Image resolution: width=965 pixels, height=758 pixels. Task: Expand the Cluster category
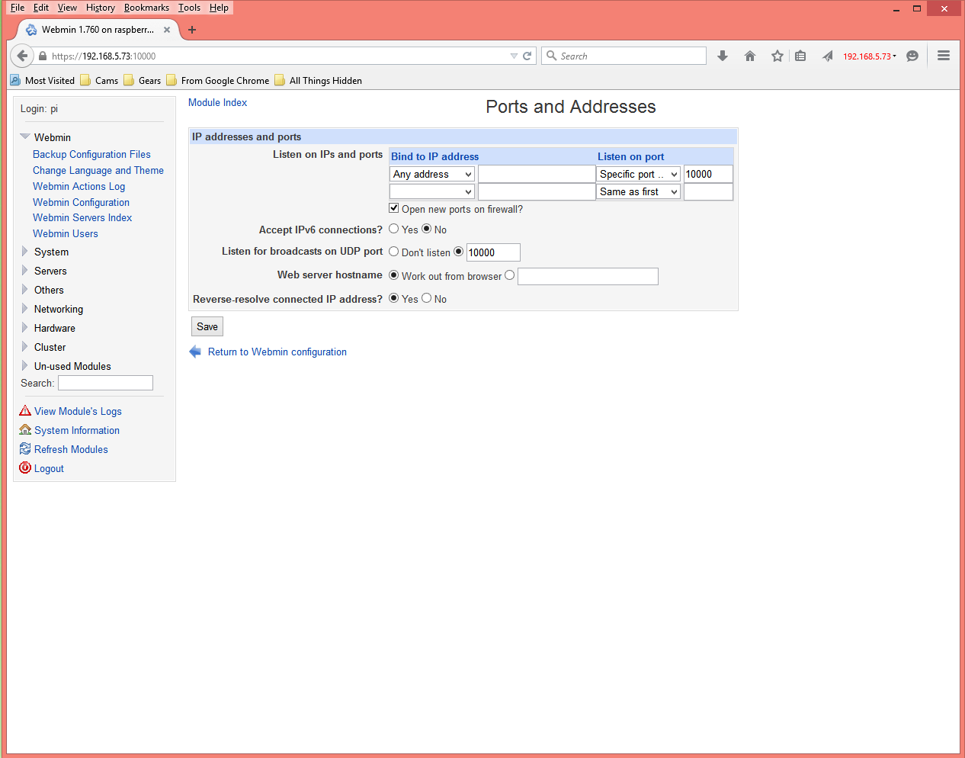[24, 346]
